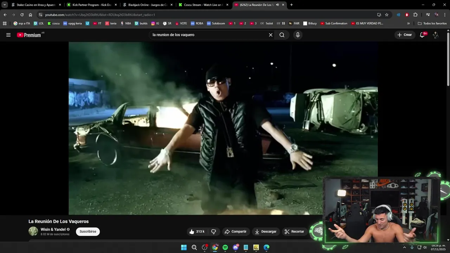Run search with the magnifier button
450x253 pixels.
click(x=282, y=35)
